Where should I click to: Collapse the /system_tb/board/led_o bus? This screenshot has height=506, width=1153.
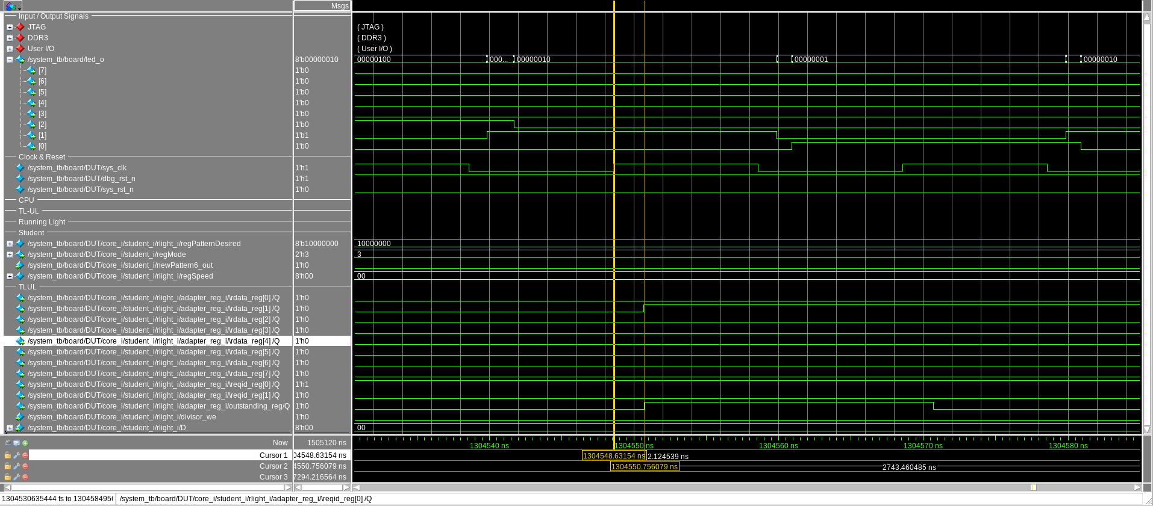click(x=10, y=60)
